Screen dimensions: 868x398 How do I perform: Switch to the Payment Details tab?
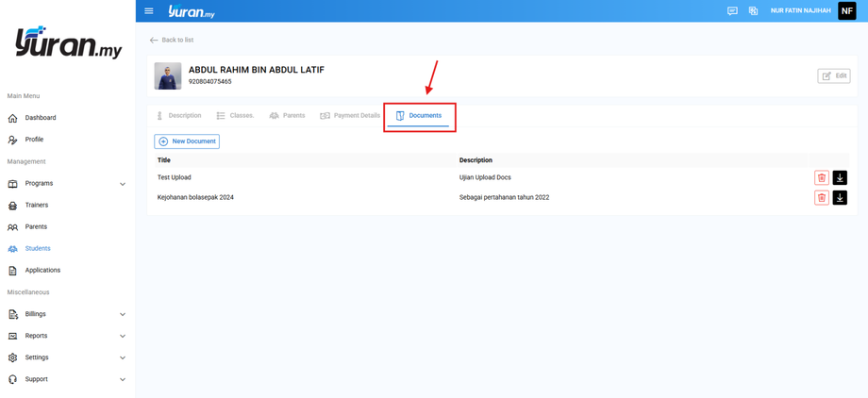[350, 116]
